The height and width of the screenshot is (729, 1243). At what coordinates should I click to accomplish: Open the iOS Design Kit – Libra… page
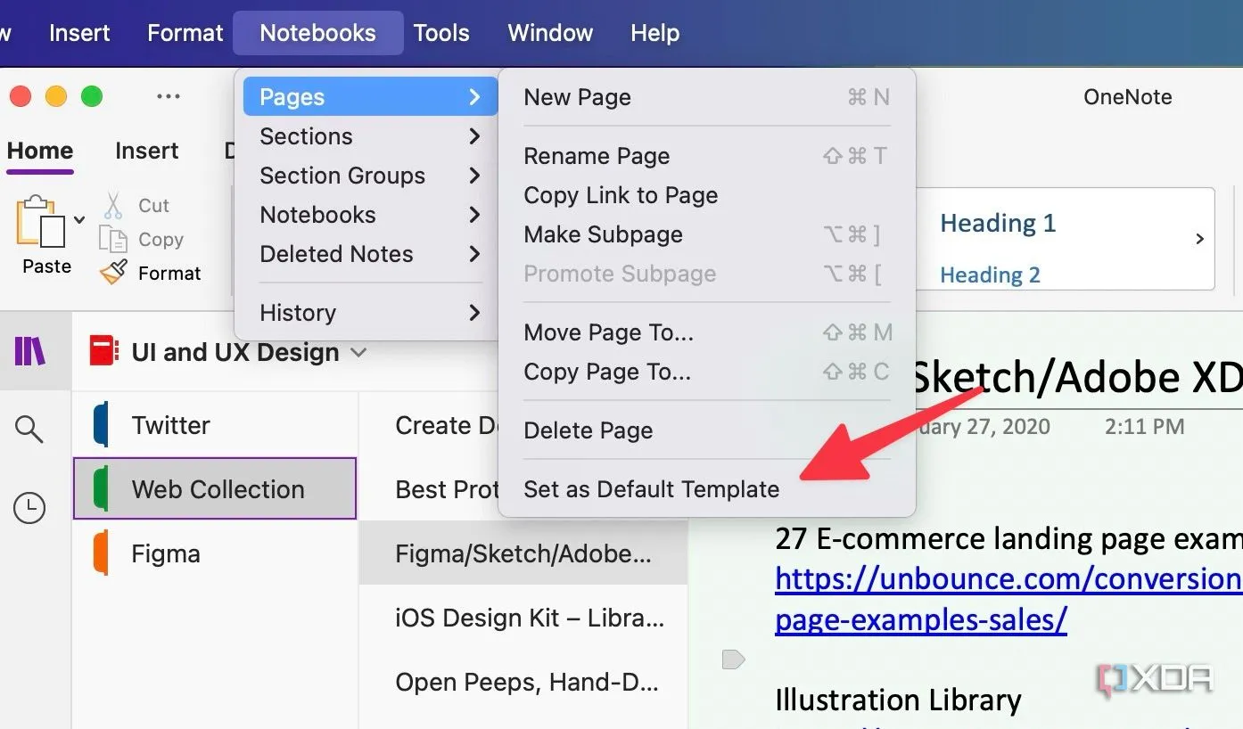click(523, 618)
